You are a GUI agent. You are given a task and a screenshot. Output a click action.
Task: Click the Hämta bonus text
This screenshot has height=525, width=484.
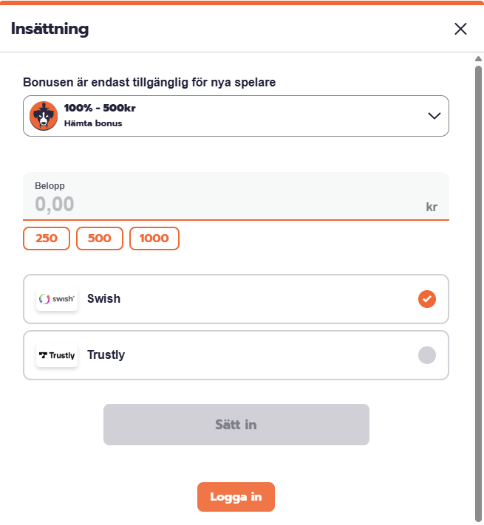tap(93, 124)
